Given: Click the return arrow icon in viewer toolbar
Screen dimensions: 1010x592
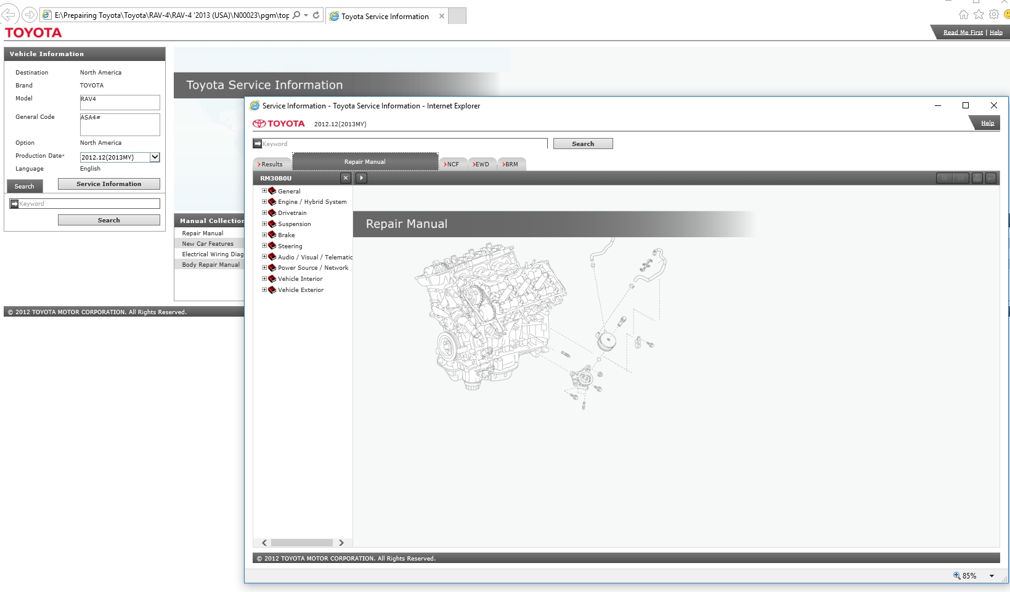Looking at the screenshot, I should click(991, 178).
